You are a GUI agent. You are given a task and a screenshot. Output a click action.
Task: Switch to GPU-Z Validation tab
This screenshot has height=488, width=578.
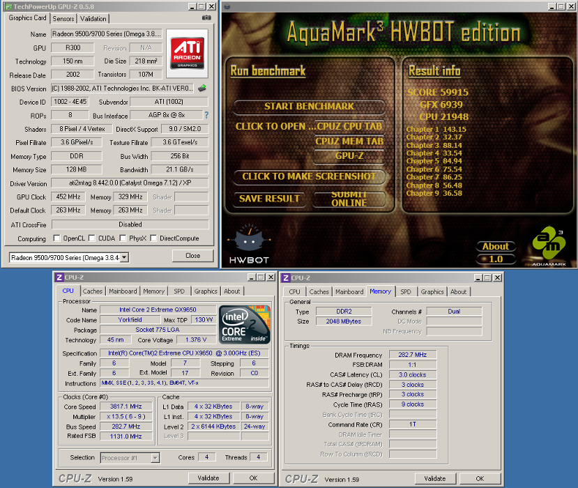[93, 18]
